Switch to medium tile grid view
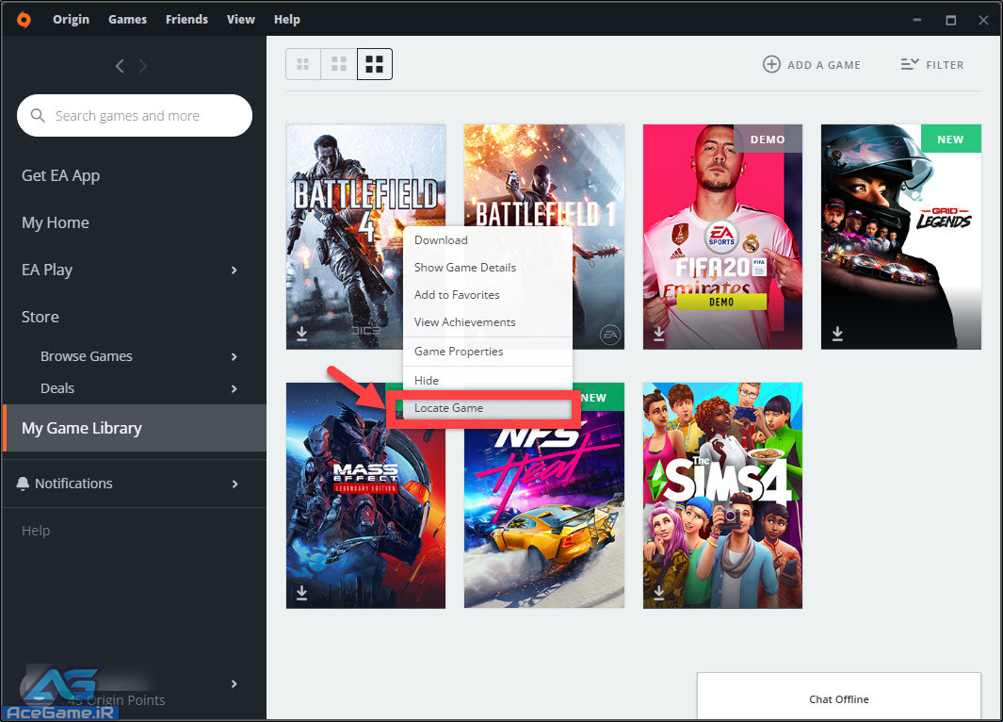The height and width of the screenshot is (722, 1003). click(339, 64)
